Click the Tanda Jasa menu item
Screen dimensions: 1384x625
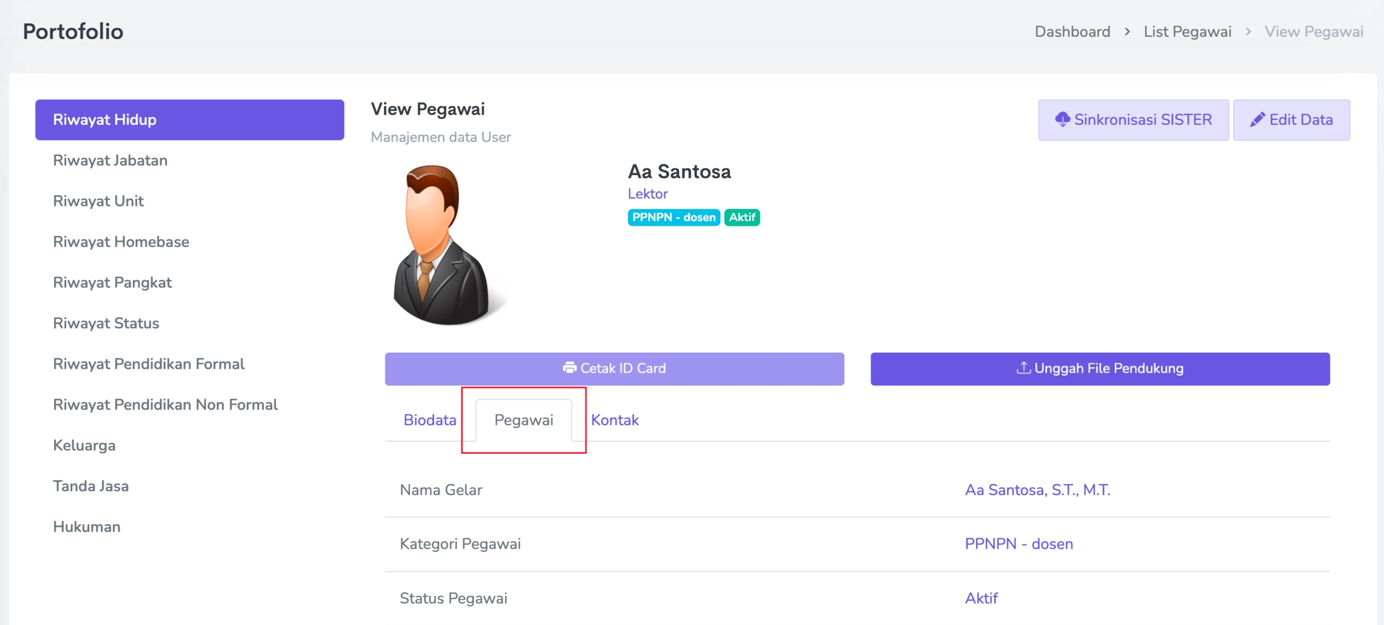tap(91, 486)
